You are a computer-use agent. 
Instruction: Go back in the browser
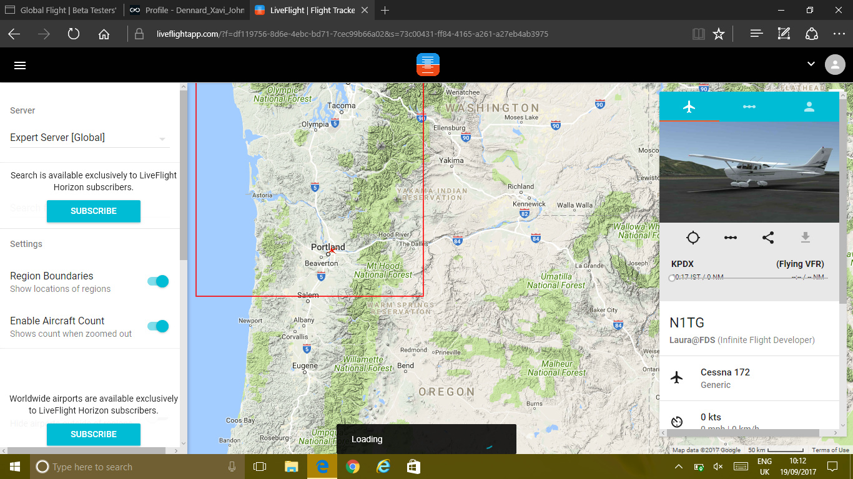point(14,34)
